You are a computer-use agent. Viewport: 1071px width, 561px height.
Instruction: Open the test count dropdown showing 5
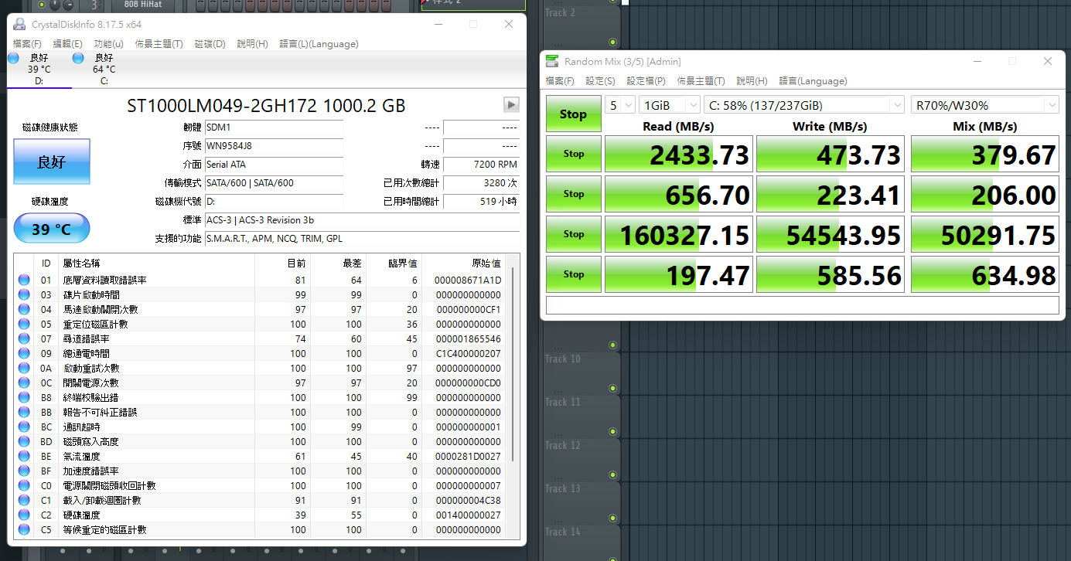coord(620,105)
